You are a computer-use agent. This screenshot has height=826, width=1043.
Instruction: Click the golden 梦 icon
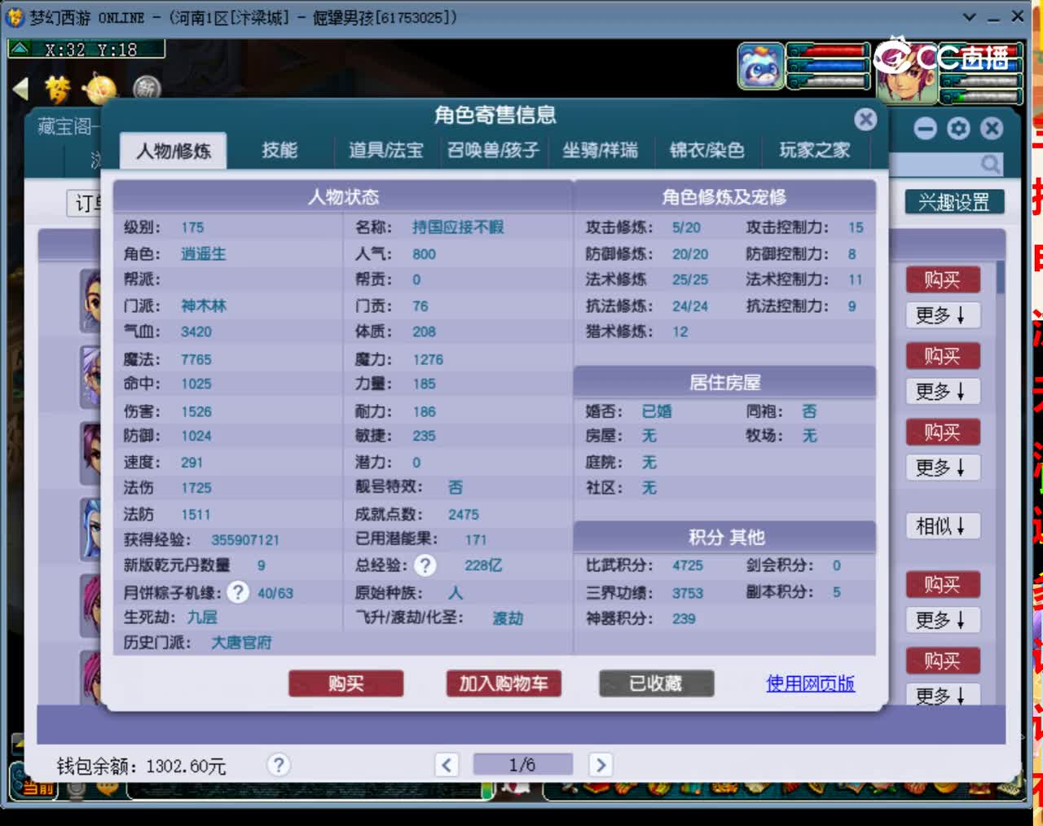(x=58, y=89)
